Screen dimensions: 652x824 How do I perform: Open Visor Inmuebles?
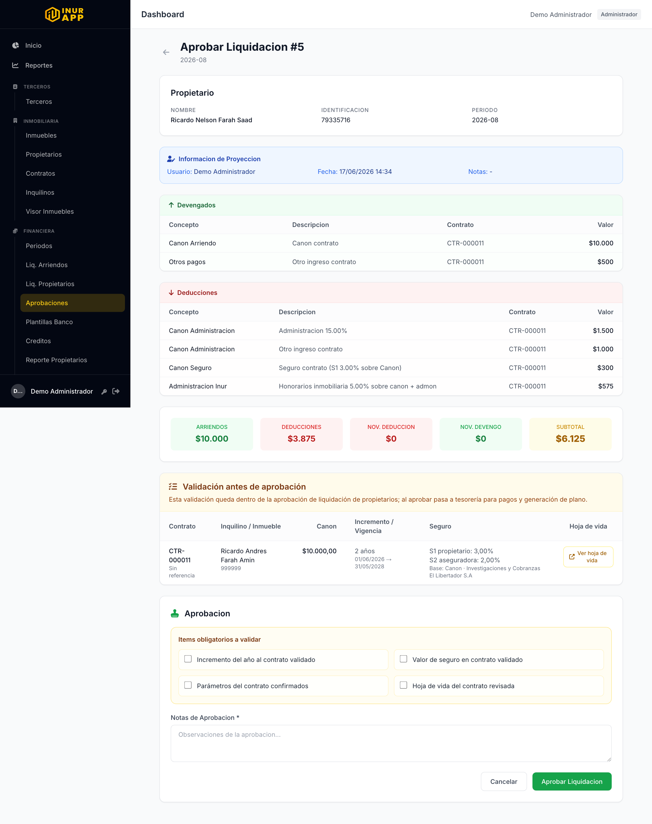coord(72,212)
